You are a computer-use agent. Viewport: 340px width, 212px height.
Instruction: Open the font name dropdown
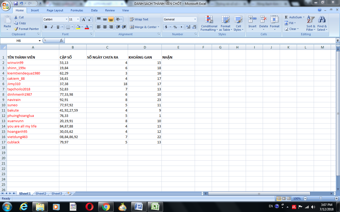(66, 19)
